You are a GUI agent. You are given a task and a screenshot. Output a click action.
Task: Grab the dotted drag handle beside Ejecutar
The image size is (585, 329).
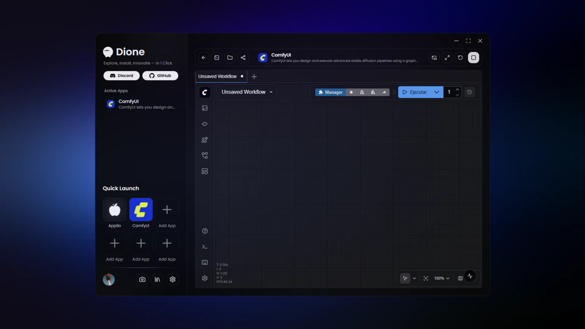[394, 92]
